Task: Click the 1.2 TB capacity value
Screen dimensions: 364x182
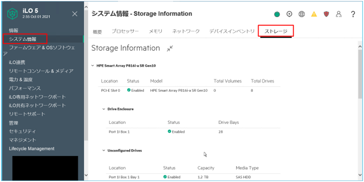Action: 203,177
